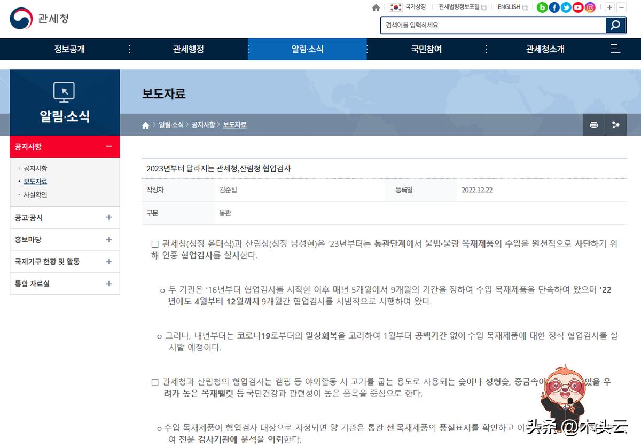Click the YouTube channel icon
This screenshot has width=641, height=448.
coord(577,7)
